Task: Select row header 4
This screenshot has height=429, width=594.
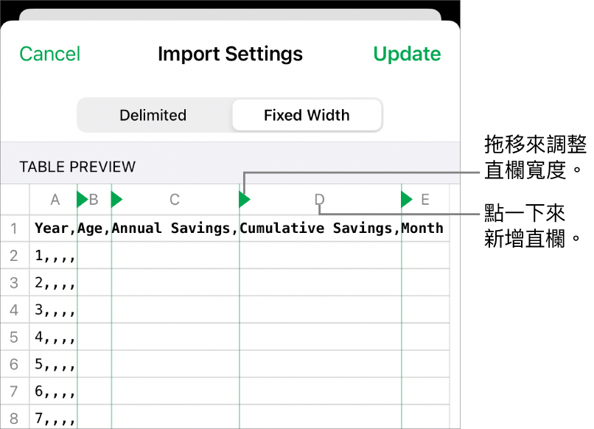Action: tap(14, 310)
